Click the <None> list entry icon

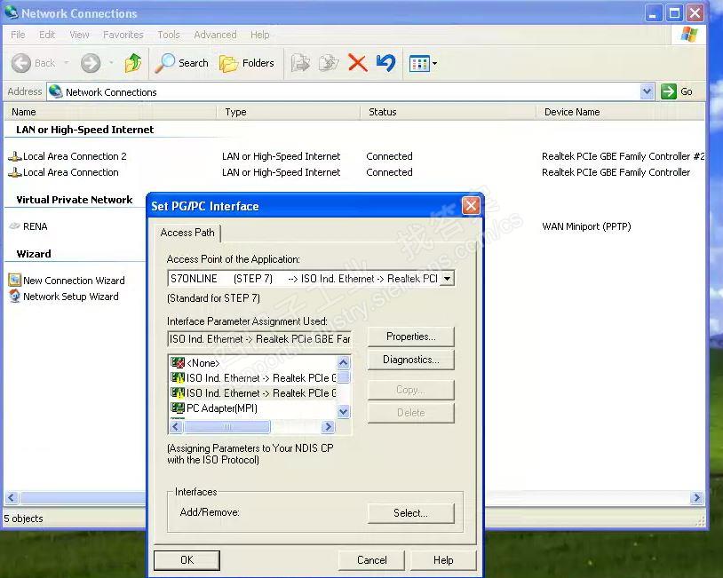(x=178, y=363)
